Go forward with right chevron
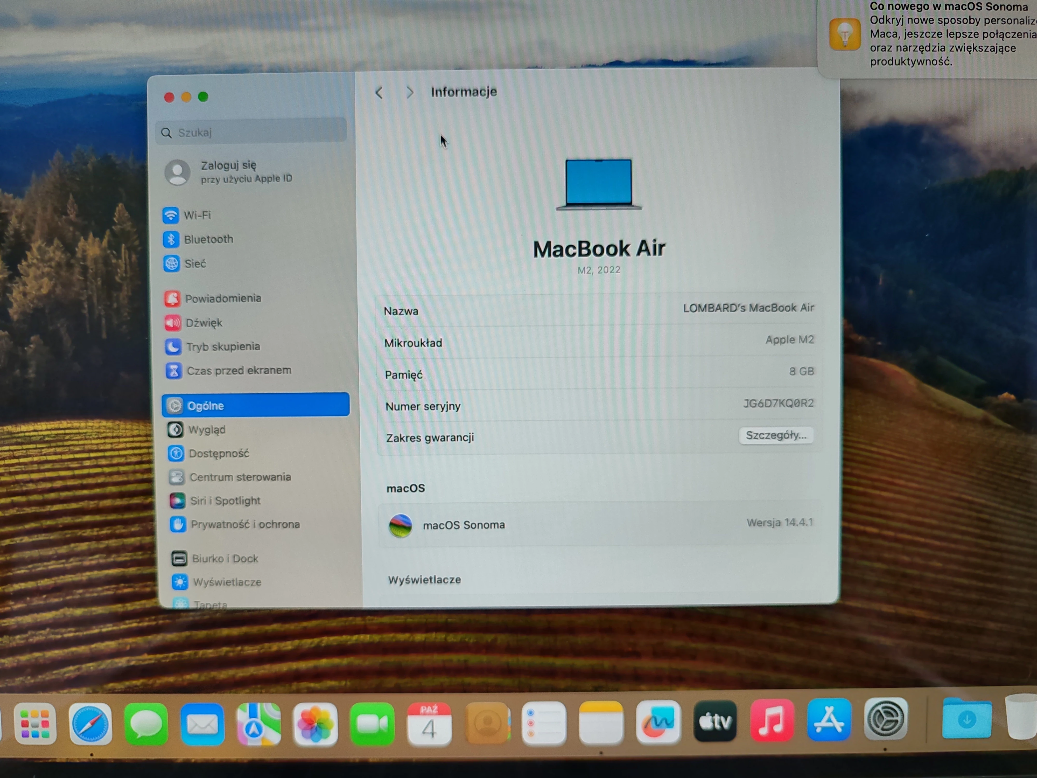 point(410,93)
